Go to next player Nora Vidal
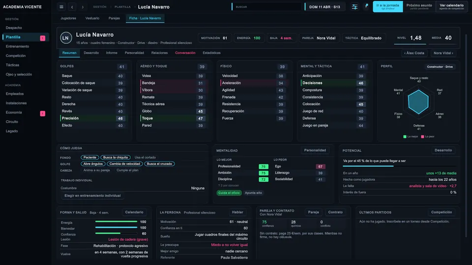This screenshot has width=472, height=265. click(443, 53)
